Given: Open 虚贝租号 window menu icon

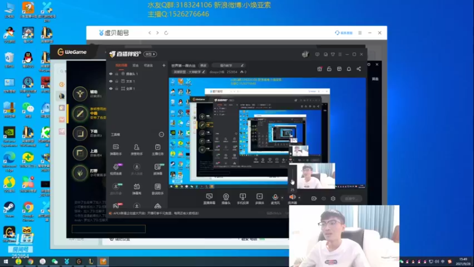Looking at the screenshot, I should click(360, 33).
